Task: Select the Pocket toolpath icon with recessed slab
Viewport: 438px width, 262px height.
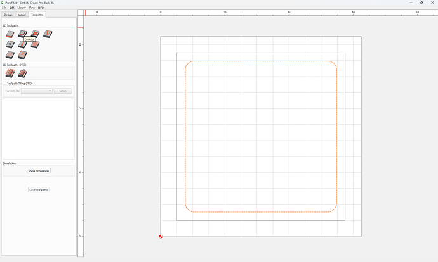Action: pos(23,34)
